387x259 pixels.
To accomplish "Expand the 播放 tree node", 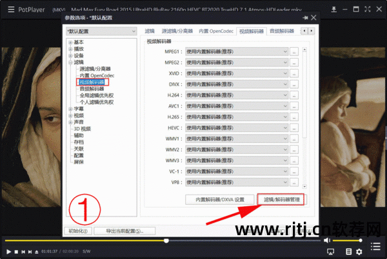I will pyautogui.click(x=70, y=49).
